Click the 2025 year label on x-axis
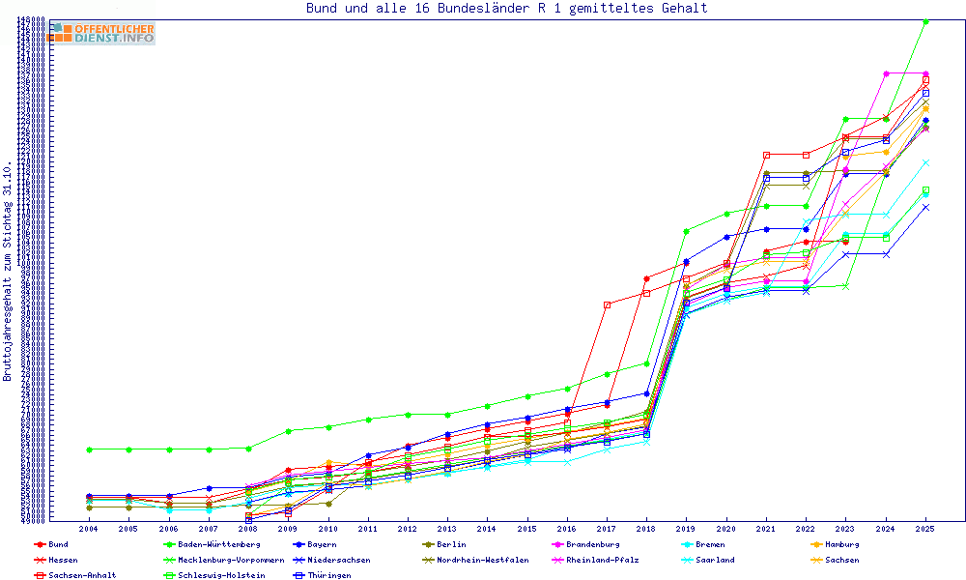Image resolution: width=966 pixels, height=580 pixels. tap(925, 529)
